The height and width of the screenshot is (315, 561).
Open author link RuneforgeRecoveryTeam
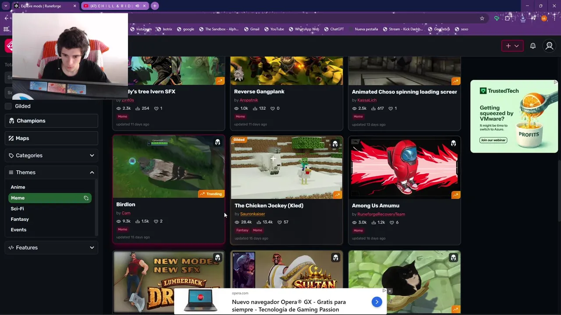pos(381,214)
